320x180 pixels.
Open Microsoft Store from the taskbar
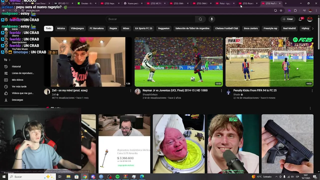tap(76, 177)
